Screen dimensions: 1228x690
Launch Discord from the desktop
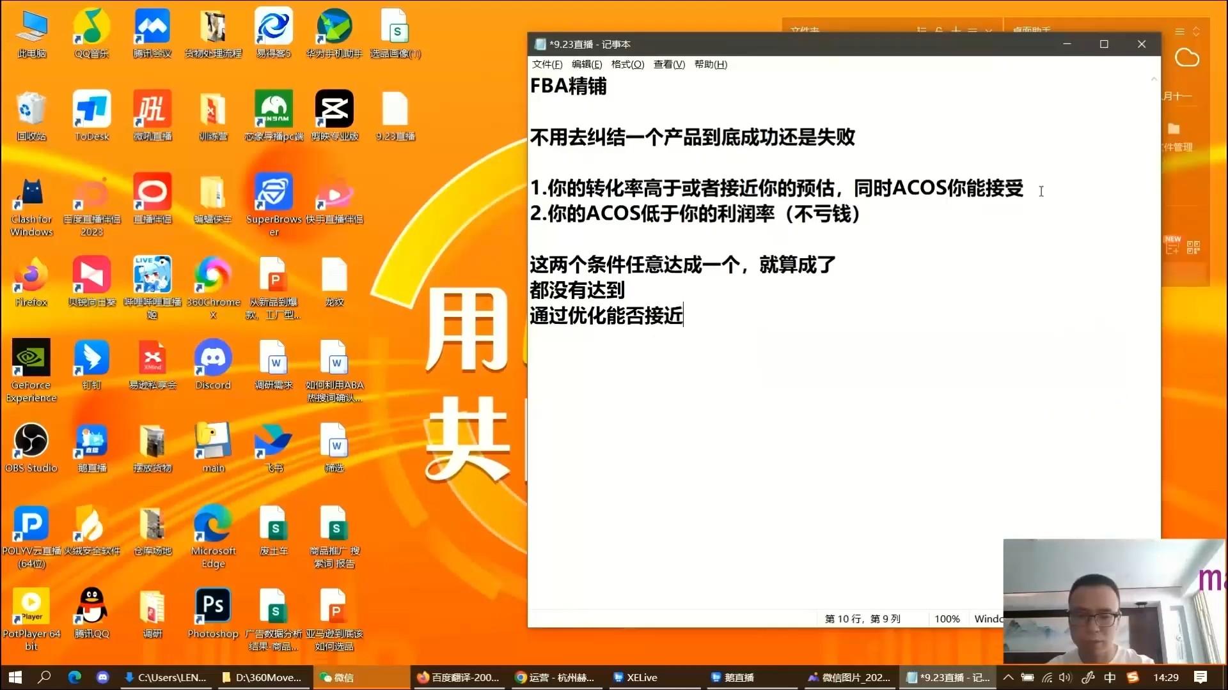coord(213,359)
